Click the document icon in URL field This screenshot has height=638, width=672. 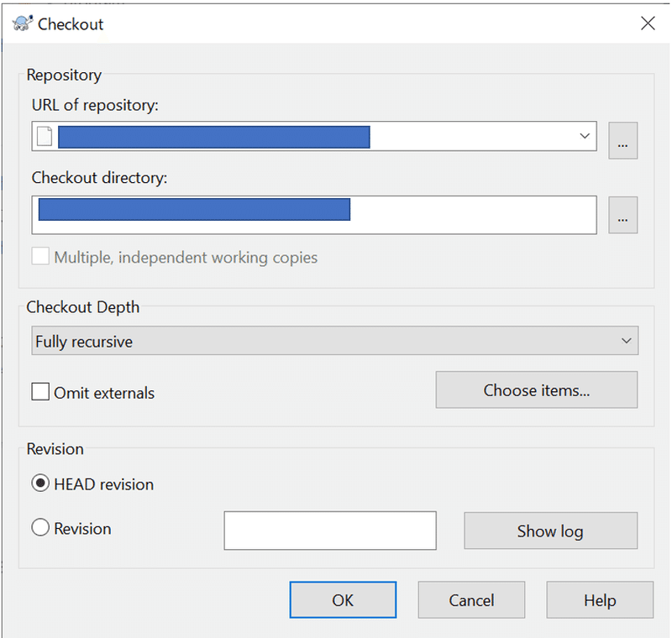(x=45, y=137)
